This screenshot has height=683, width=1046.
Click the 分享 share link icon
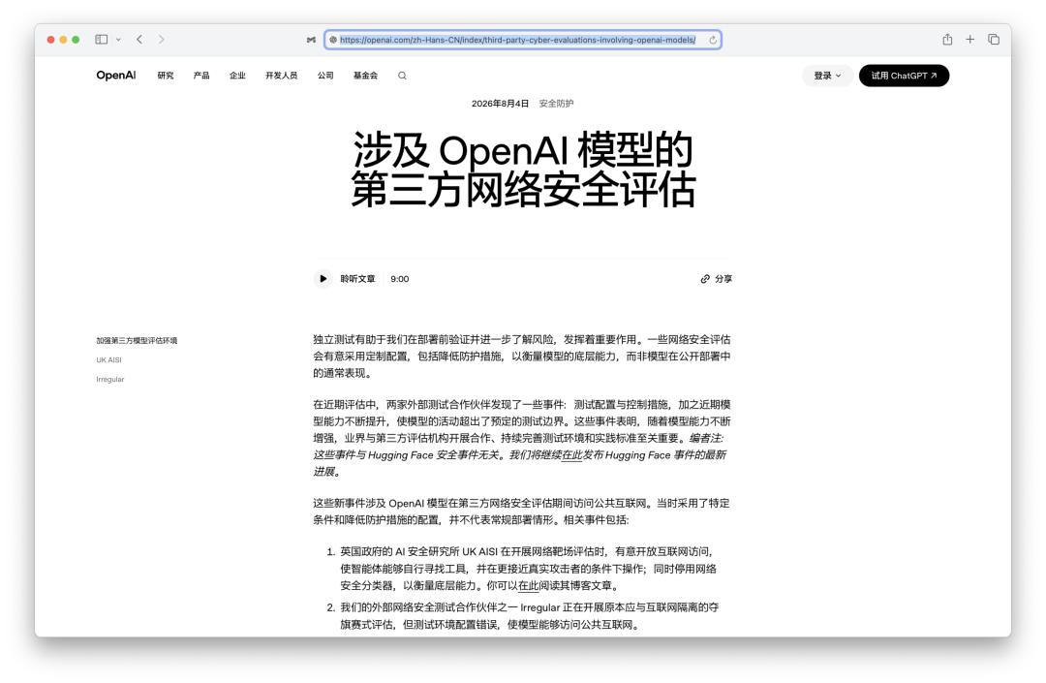(x=716, y=279)
